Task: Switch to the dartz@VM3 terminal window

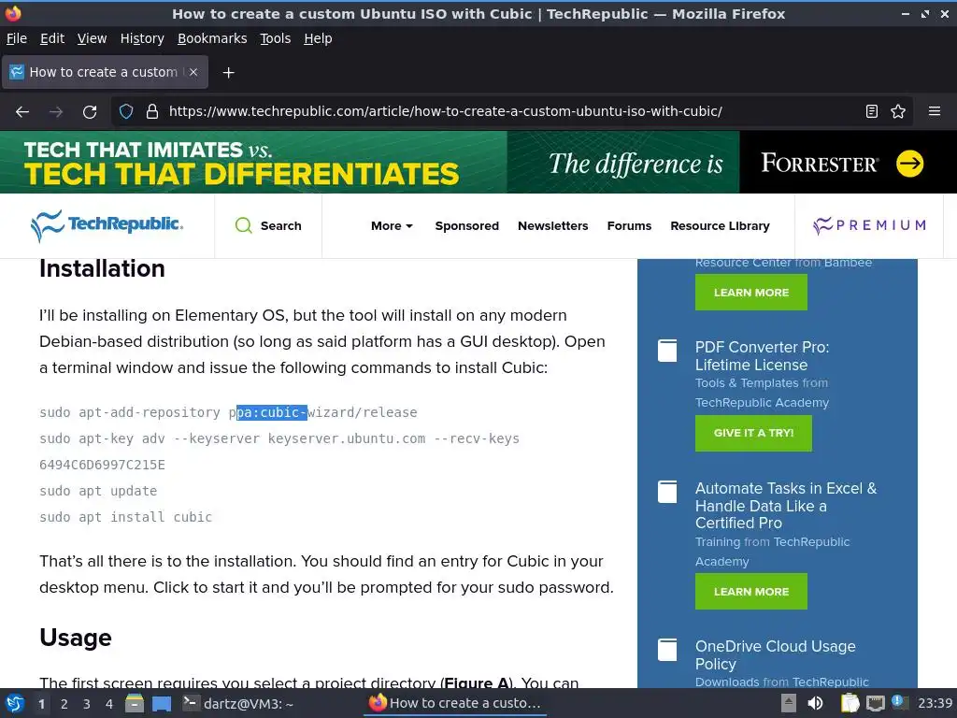Action: 238,703
